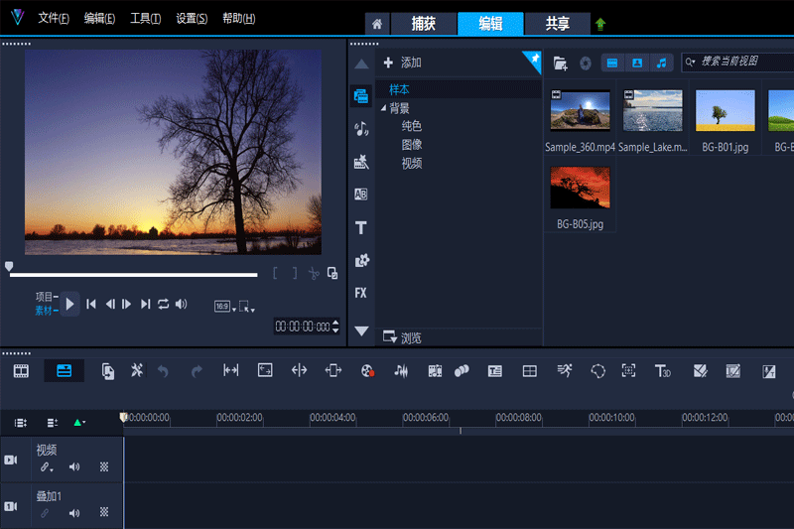Open the 文件(F) menu
The width and height of the screenshot is (794, 529).
click(x=54, y=19)
